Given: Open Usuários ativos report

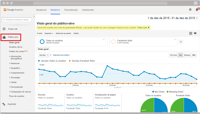Looking at the screenshot, I should coord(15,47).
